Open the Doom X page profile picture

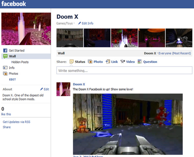click(26, 29)
